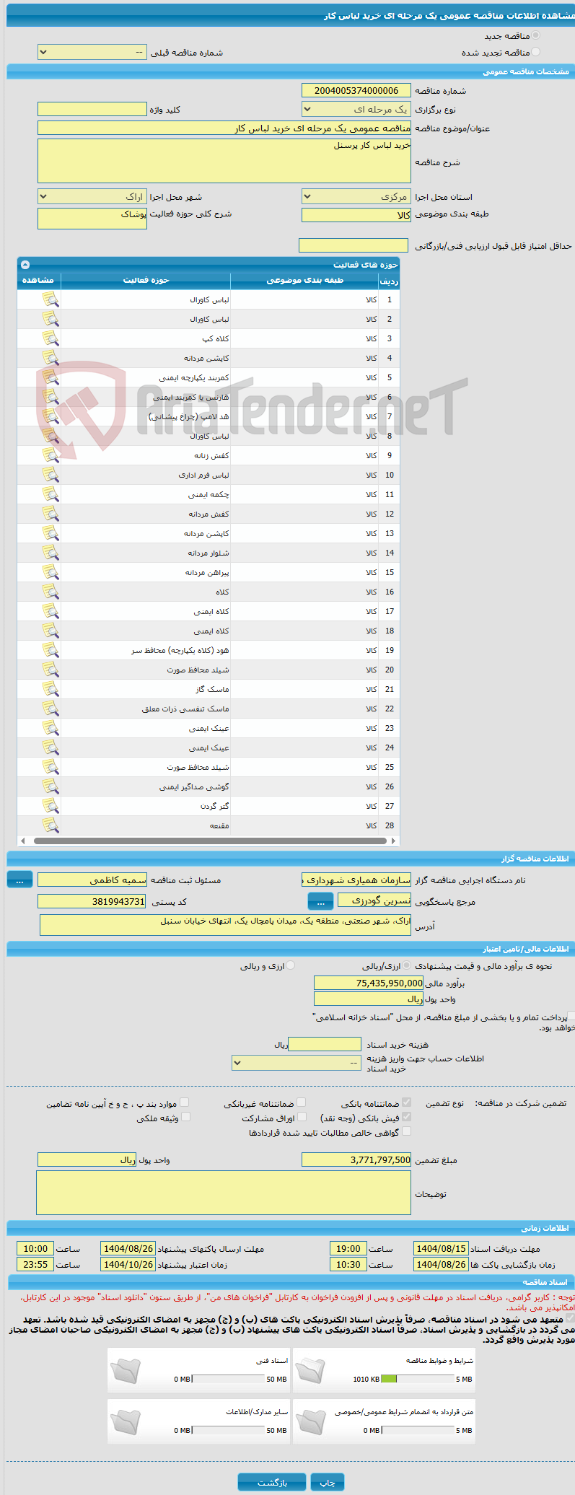Open view icon for row 7 هد لامپ
575x1495 pixels.
click(x=51, y=416)
